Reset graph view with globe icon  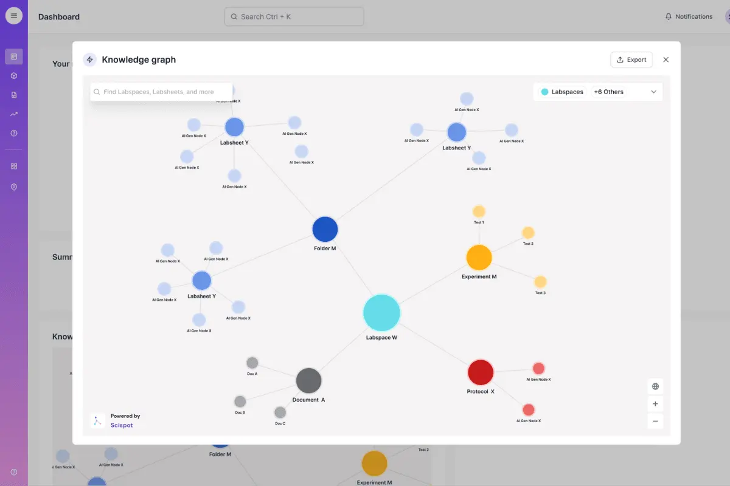click(x=655, y=386)
